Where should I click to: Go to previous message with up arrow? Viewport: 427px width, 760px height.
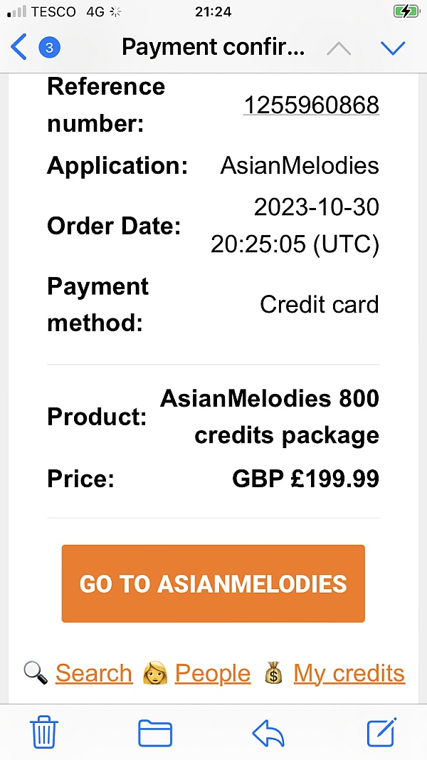339,48
